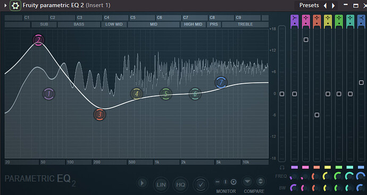This screenshot has height=195, width=367.
Task: Open the play-arrow options menu button
Action: 142,183
